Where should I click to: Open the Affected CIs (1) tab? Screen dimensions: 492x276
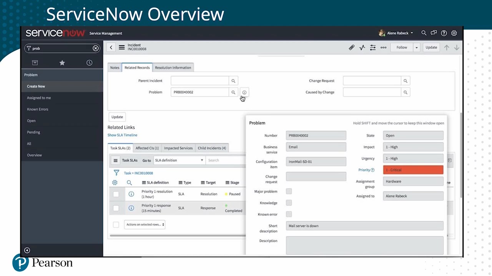coord(147,148)
